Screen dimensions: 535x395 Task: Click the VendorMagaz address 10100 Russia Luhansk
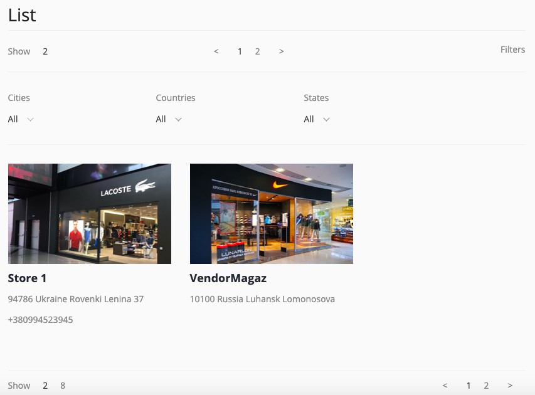pyautogui.click(x=262, y=299)
